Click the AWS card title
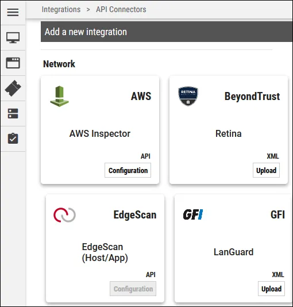This screenshot has width=293, height=307. coord(141,96)
